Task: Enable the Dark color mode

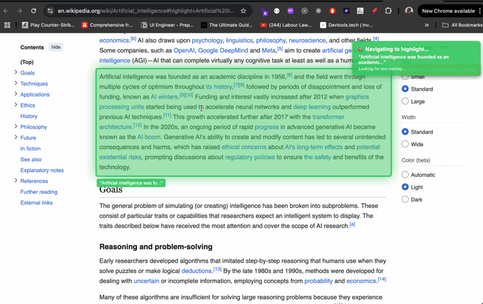Action: 405,199
